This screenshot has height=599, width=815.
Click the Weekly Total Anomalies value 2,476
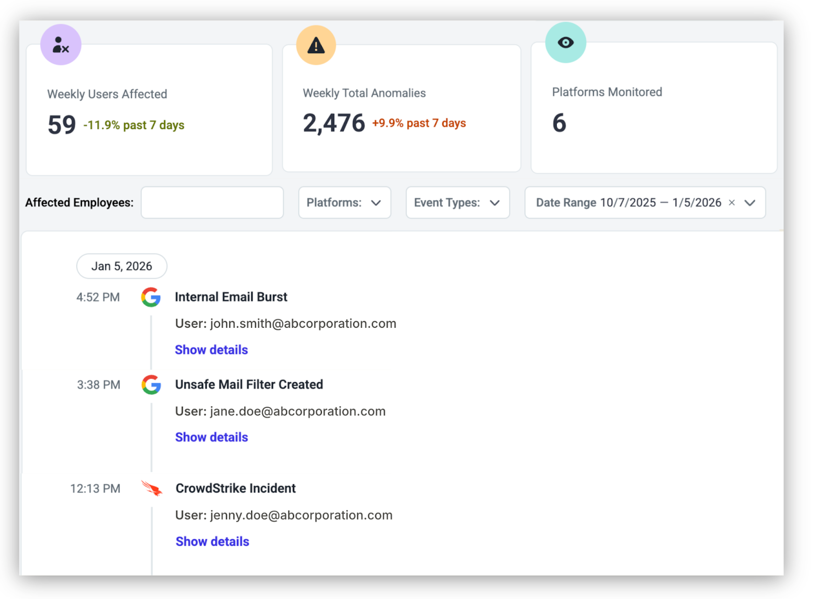334,123
